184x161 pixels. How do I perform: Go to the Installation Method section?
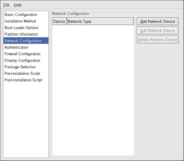point(20,21)
